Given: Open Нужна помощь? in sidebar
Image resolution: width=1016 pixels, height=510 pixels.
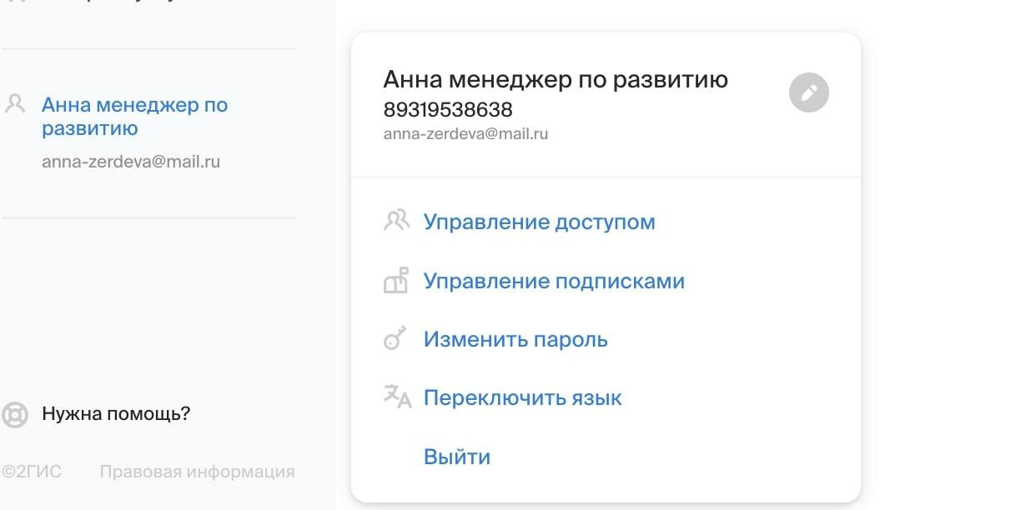Looking at the screenshot, I should tap(116, 413).
